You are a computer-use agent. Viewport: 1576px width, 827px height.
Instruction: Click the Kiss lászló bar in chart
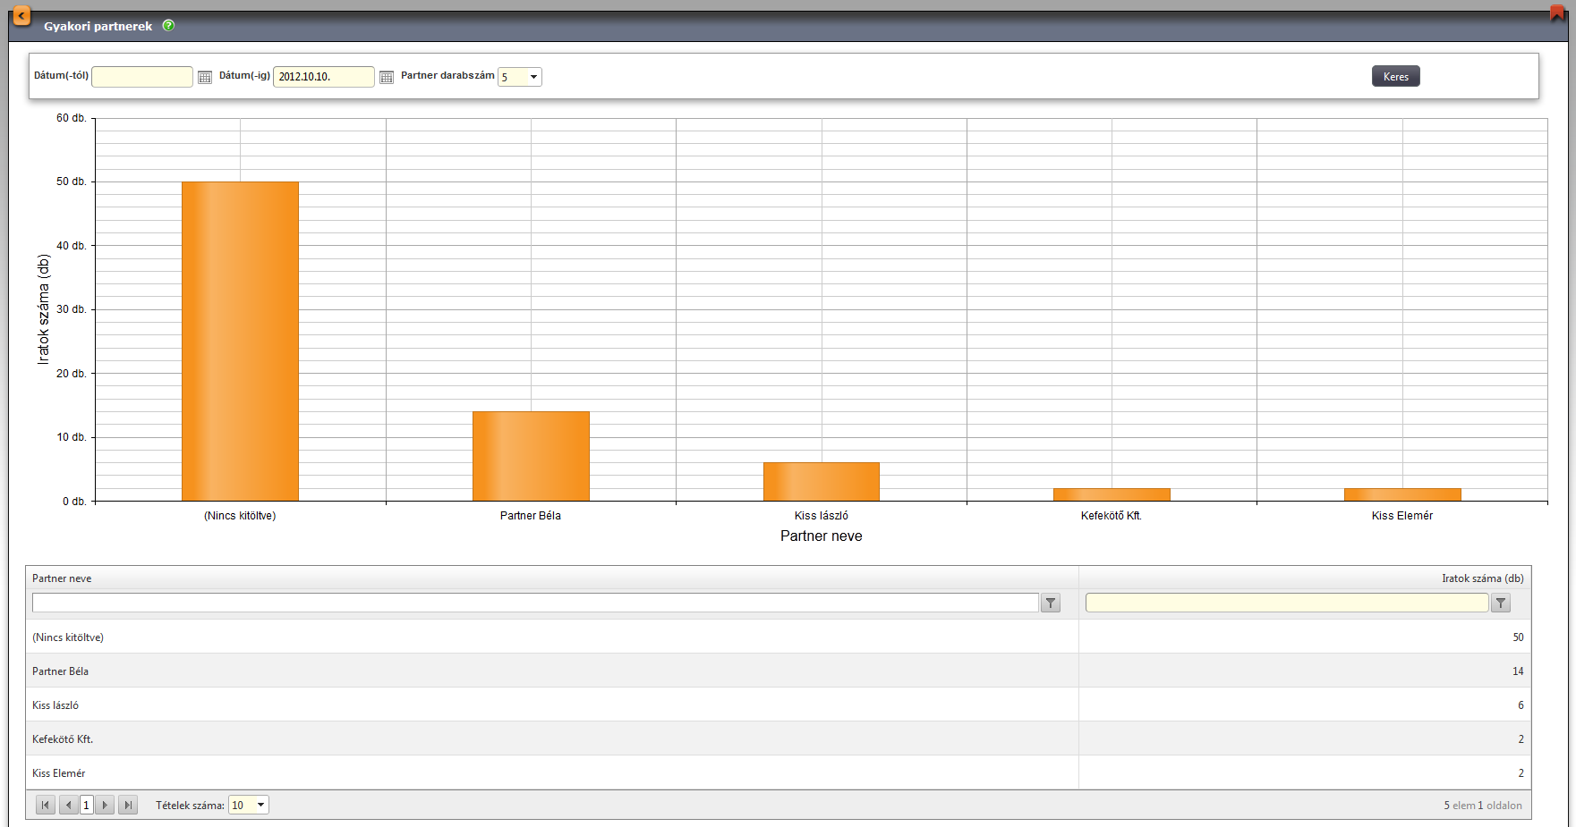click(x=822, y=482)
